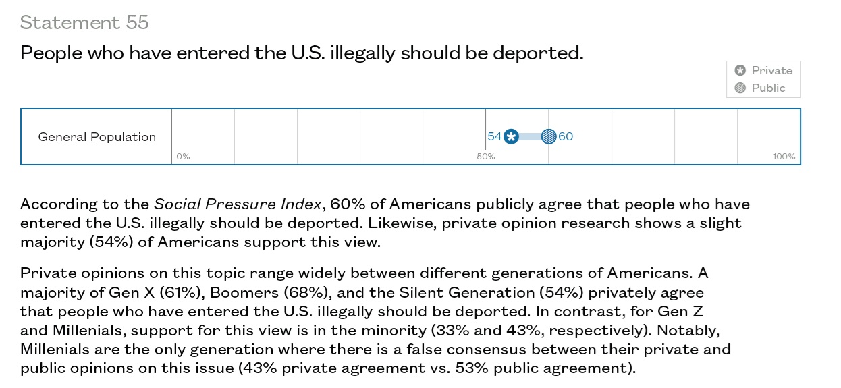Click the "Public" legend label
The width and height of the screenshot is (841, 388).
[x=768, y=88]
